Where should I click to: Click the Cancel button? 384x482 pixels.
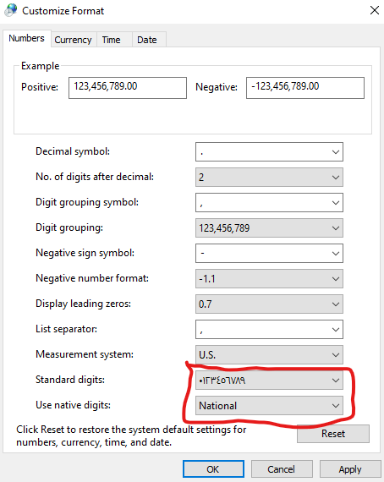282,469
